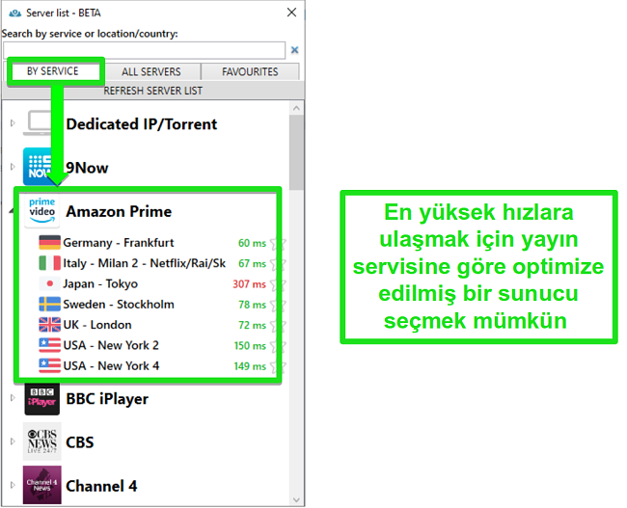Click the Channel 4 group title
This screenshot has width=627, height=508.
tap(101, 486)
